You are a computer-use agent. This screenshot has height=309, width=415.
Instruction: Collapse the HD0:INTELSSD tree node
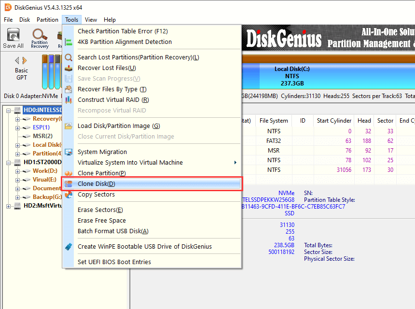click(9, 110)
